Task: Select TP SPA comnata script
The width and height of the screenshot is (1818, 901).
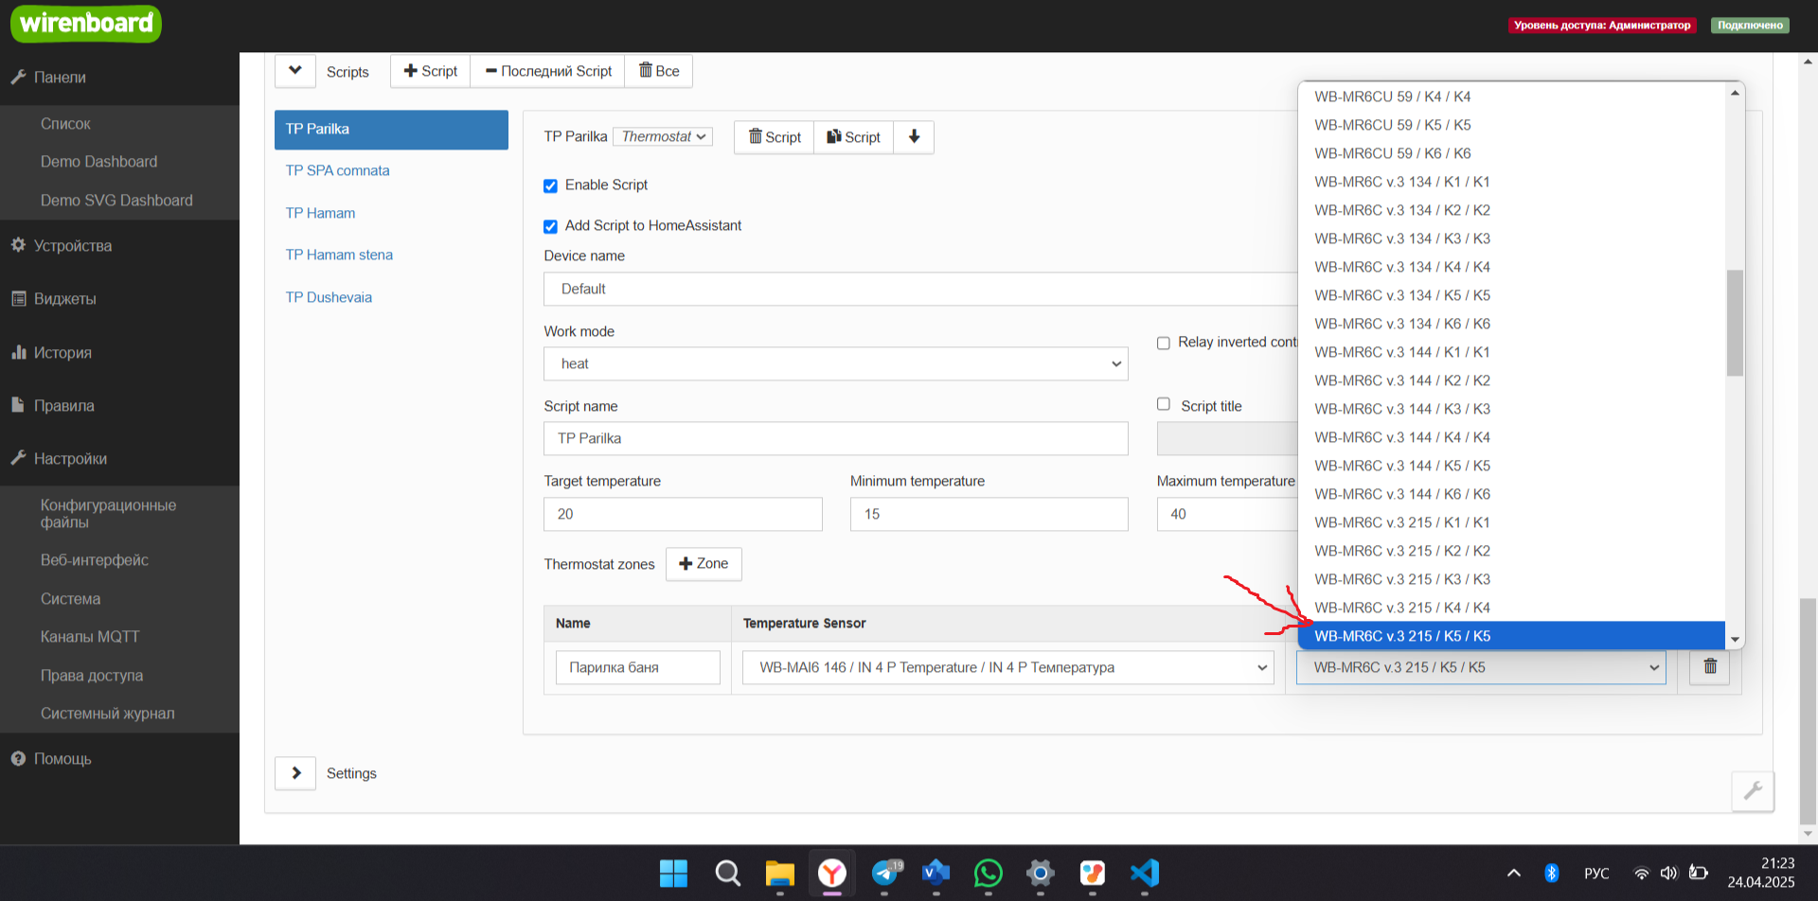Action: (x=337, y=171)
